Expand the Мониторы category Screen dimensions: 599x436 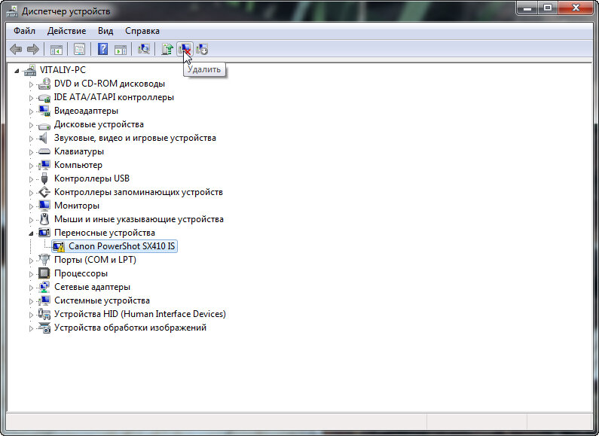[x=31, y=206]
